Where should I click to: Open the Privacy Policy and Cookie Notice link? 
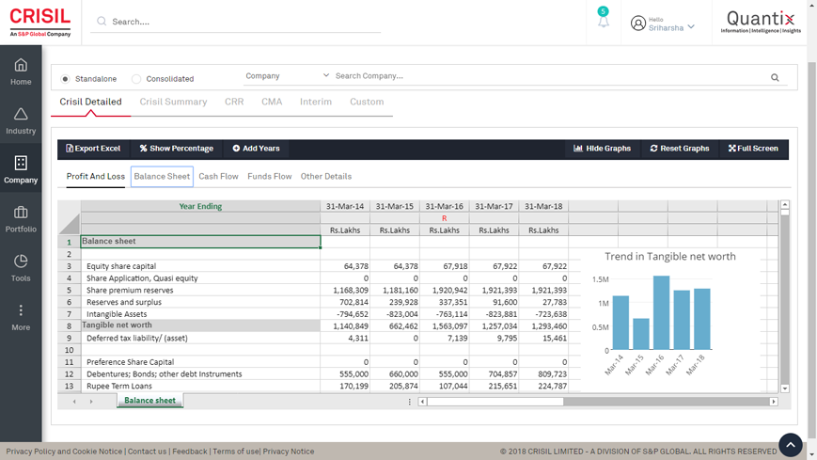(64, 452)
